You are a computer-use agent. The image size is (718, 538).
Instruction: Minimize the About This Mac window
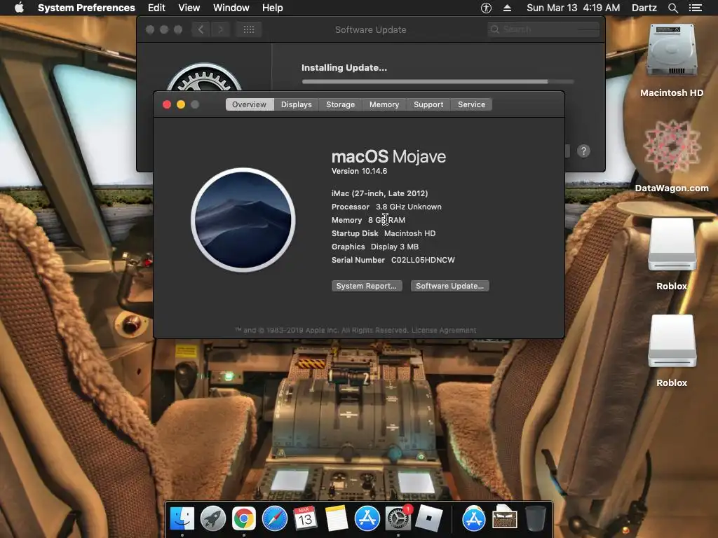point(181,104)
